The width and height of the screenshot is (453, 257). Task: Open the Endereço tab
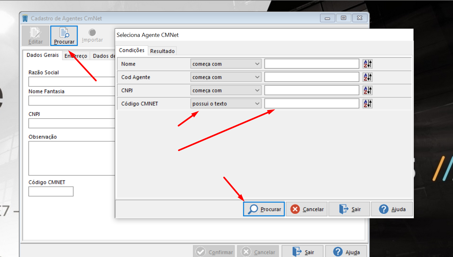(76, 56)
